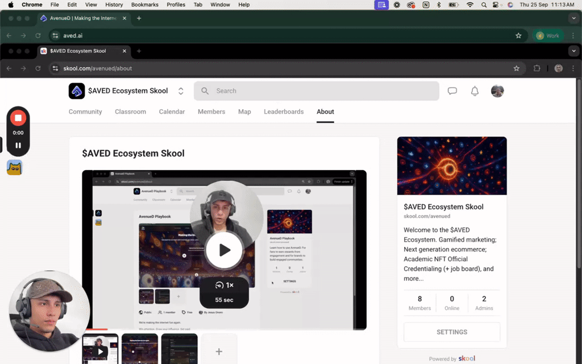Open the SETTINGS button
Image resolution: width=582 pixels, height=364 pixels.
click(x=452, y=332)
